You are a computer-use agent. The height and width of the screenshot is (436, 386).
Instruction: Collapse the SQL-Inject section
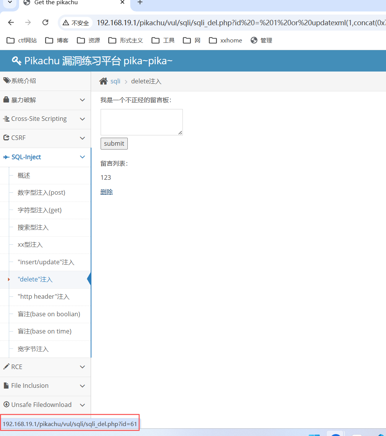tap(45, 157)
